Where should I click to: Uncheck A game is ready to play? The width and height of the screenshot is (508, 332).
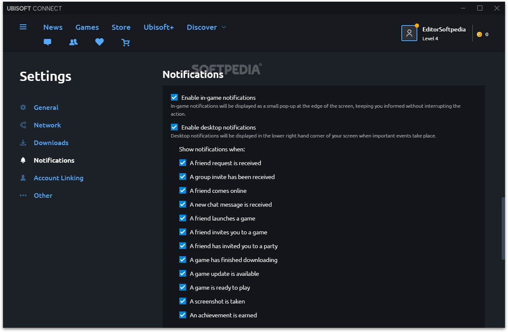(183, 287)
